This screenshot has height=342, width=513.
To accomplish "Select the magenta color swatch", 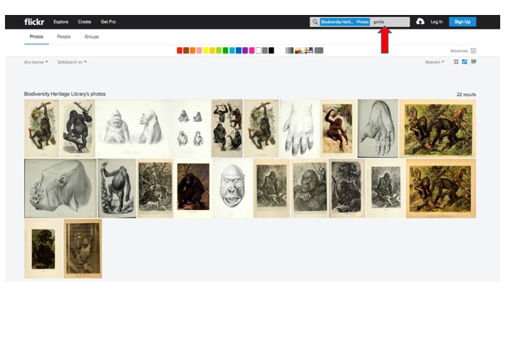I will click(252, 51).
